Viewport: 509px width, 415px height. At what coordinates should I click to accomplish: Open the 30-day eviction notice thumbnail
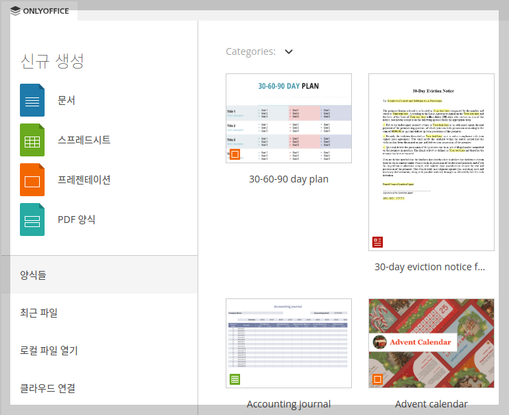click(x=431, y=162)
